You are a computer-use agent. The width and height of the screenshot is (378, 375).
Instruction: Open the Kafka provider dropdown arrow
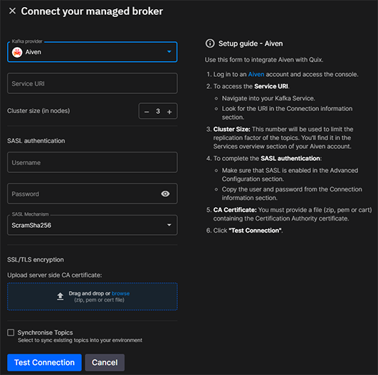[169, 51]
